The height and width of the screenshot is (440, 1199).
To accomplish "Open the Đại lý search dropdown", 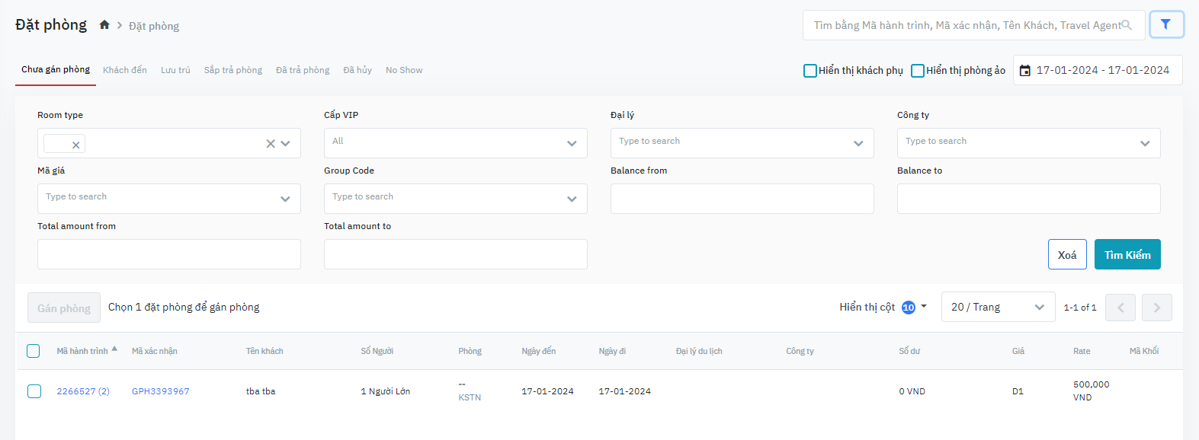I will click(x=858, y=143).
